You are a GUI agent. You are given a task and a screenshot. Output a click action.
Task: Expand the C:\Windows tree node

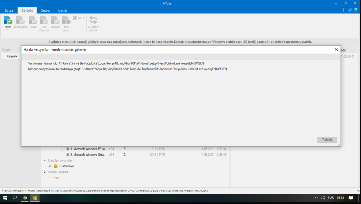coord(50,166)
